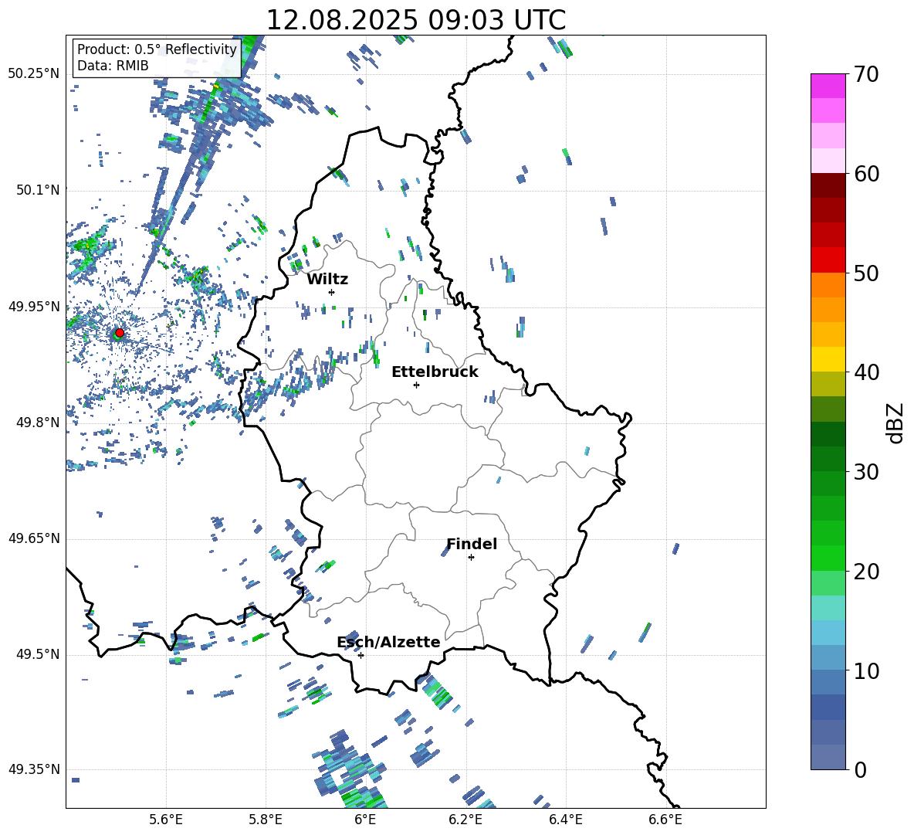Image resolution: width=914 pixels, height=835 pixels.
Task: Click the 20 colorbar tick label
Action: pos(867,571)
